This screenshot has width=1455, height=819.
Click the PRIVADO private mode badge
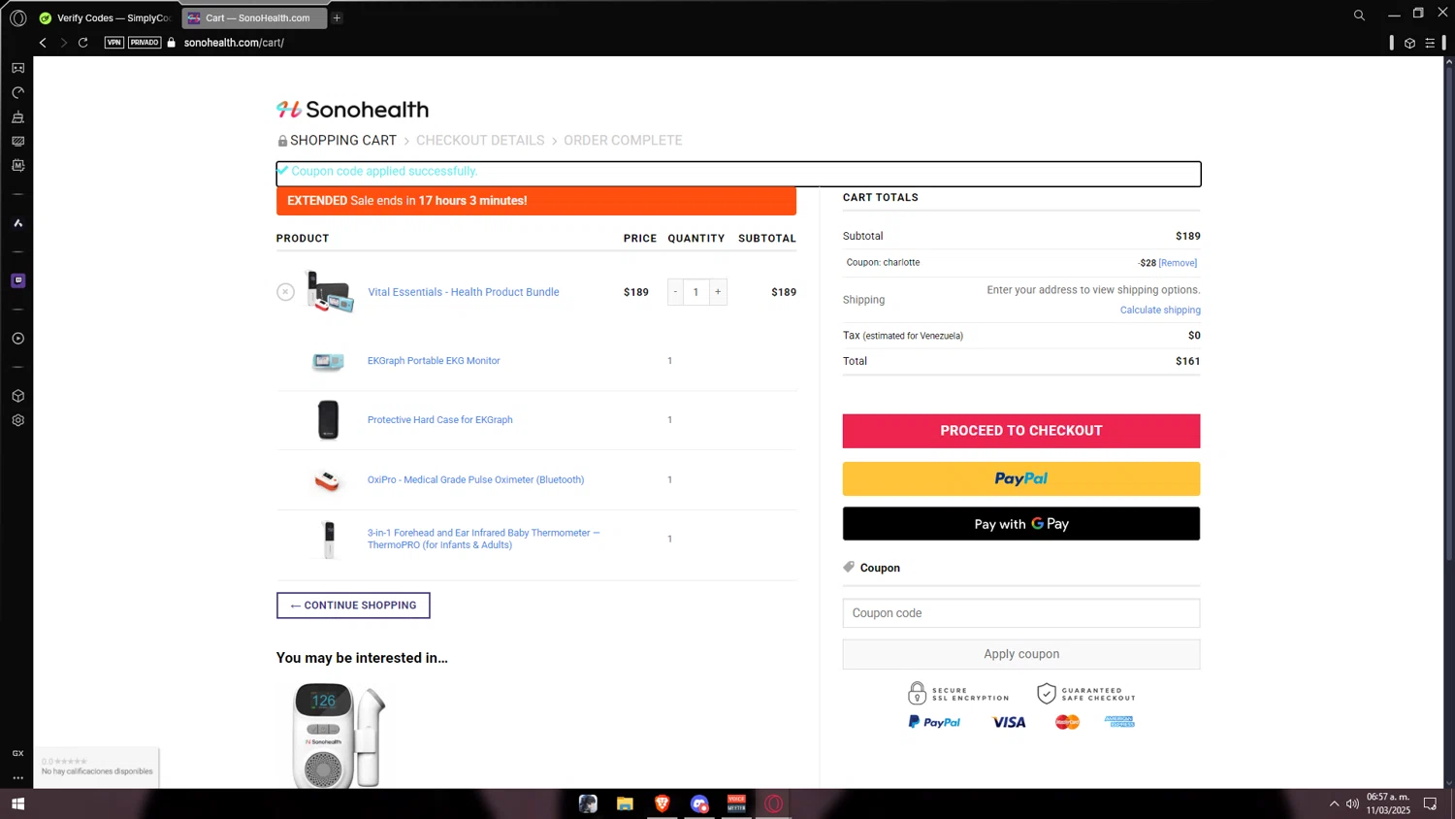coord(145,43)
